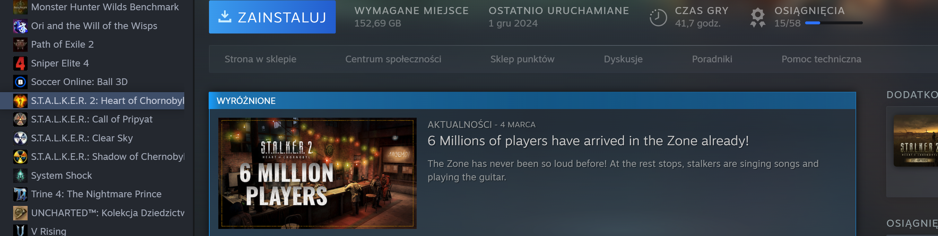This screenshot has height=236, width=938.
Task: Click the Sniper Elite 4 red icon
Action: 20,63
